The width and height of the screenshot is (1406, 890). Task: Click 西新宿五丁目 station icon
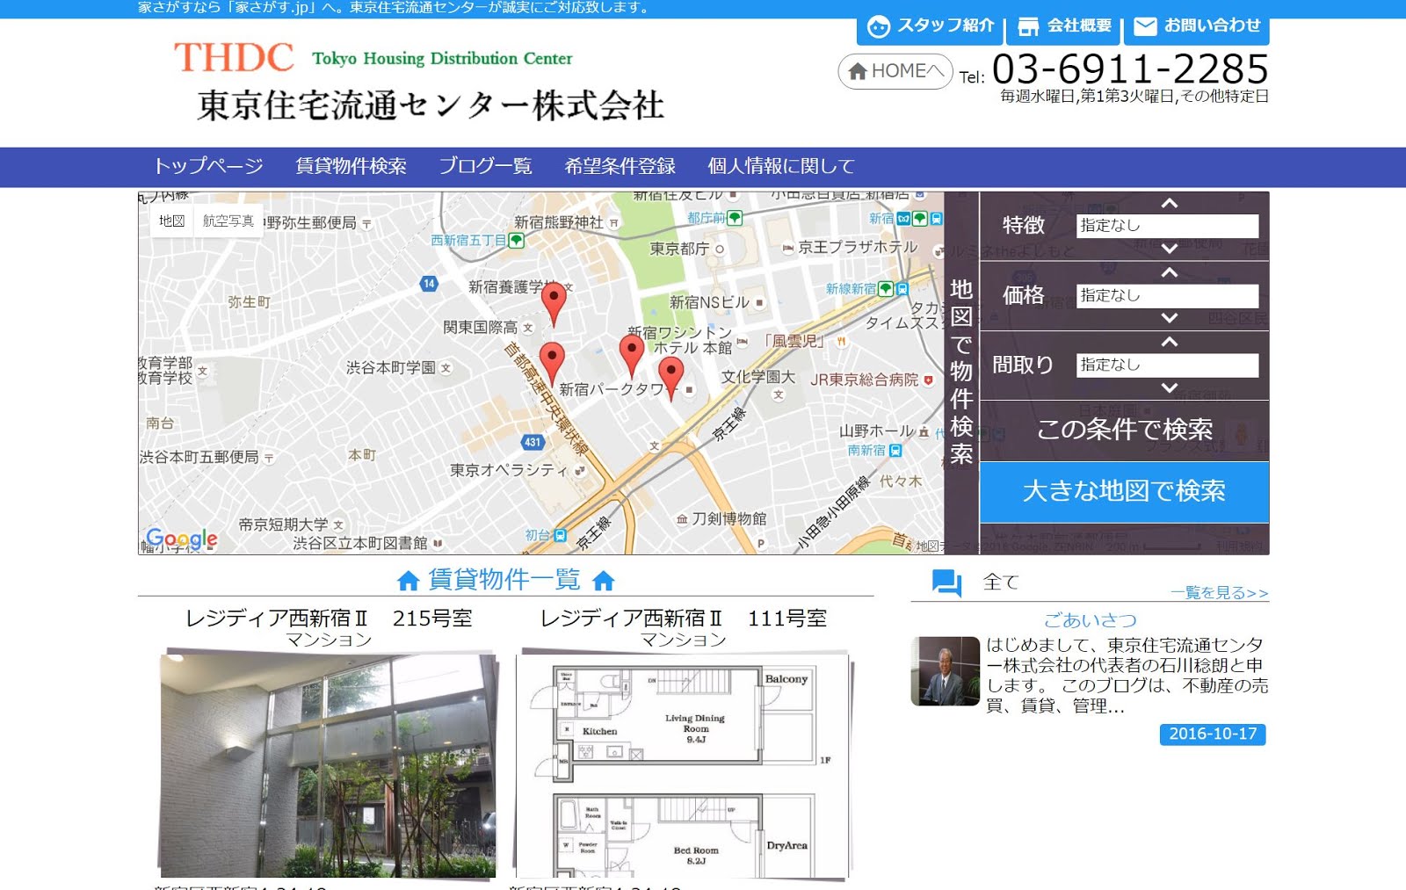tap(517, 240)
